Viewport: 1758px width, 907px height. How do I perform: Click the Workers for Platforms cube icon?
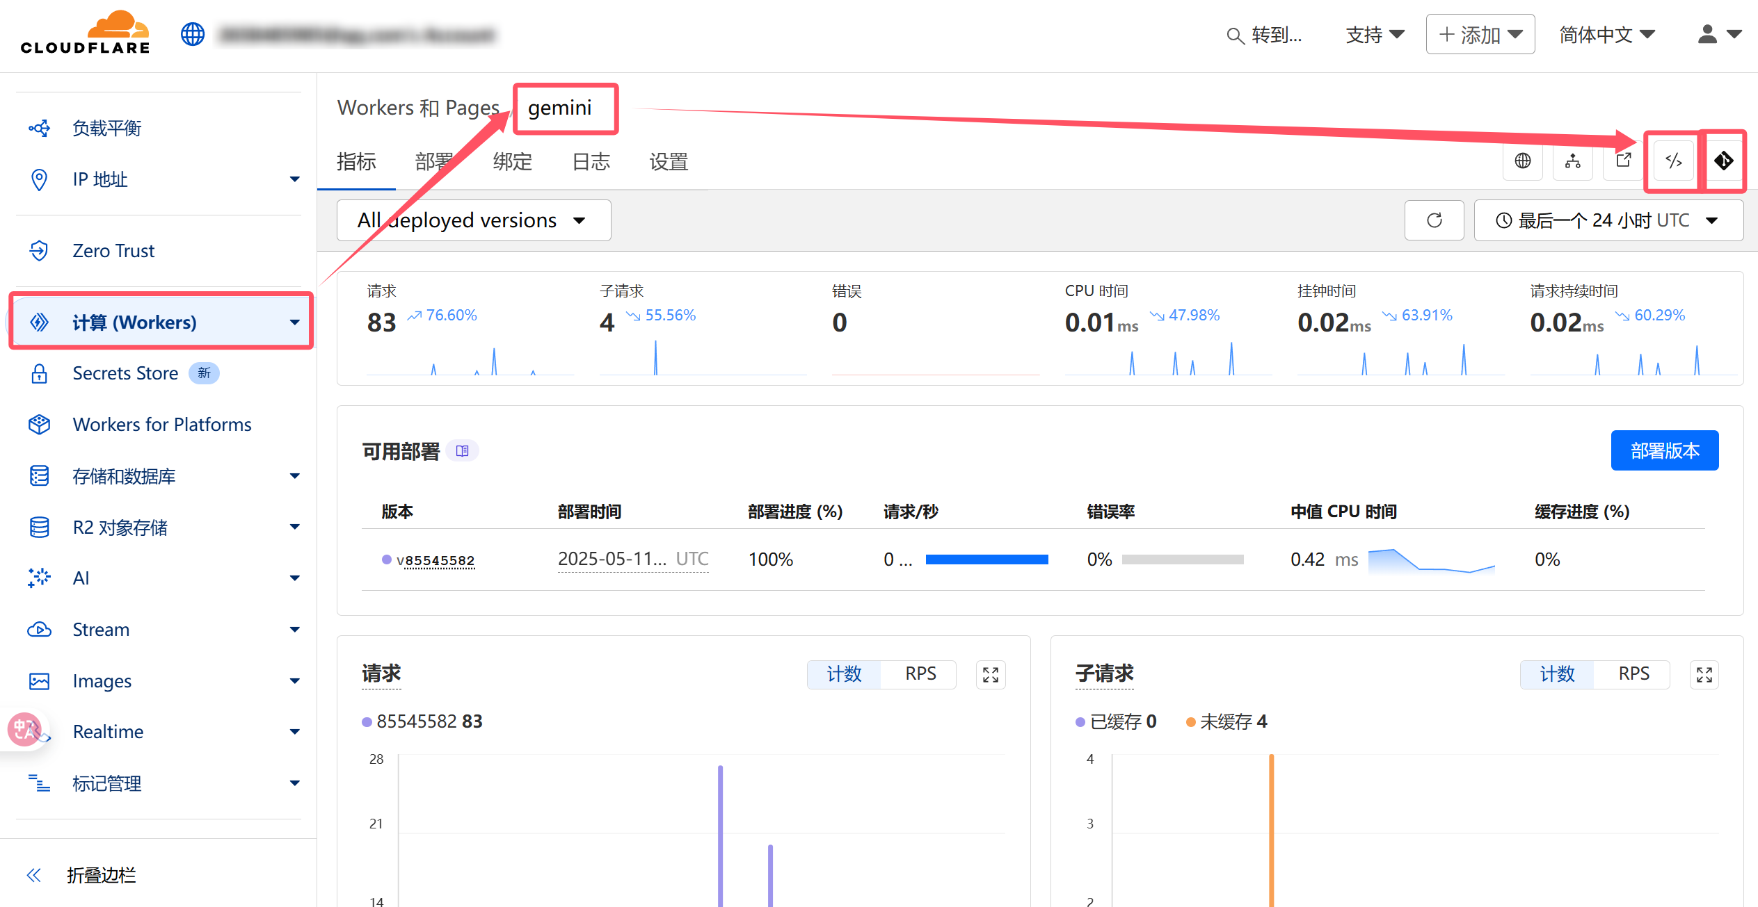click(40, 424)
